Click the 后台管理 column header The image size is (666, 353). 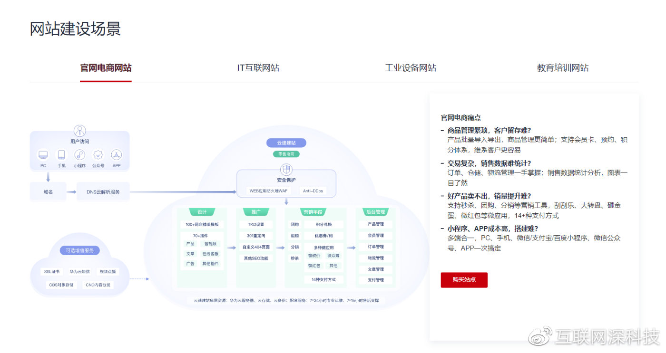(375, 212)
